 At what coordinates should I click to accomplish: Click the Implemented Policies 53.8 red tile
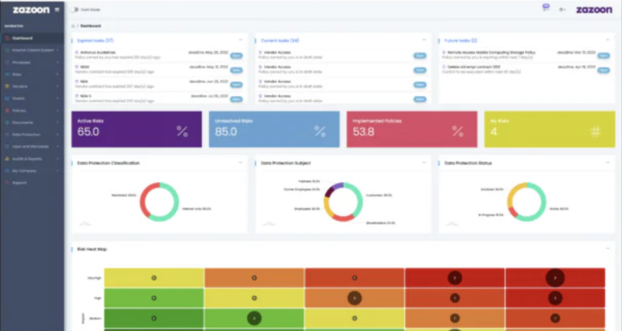pyautogui.click(x=412, y=129)
